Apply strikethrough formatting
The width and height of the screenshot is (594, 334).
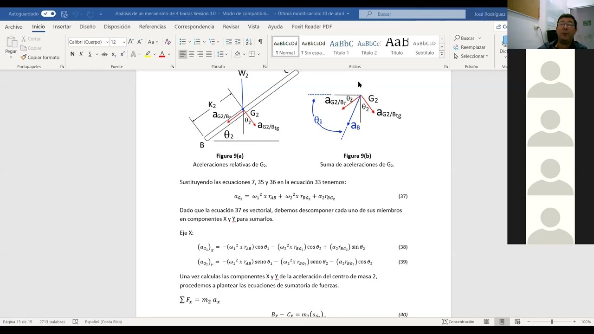point(104,54)
